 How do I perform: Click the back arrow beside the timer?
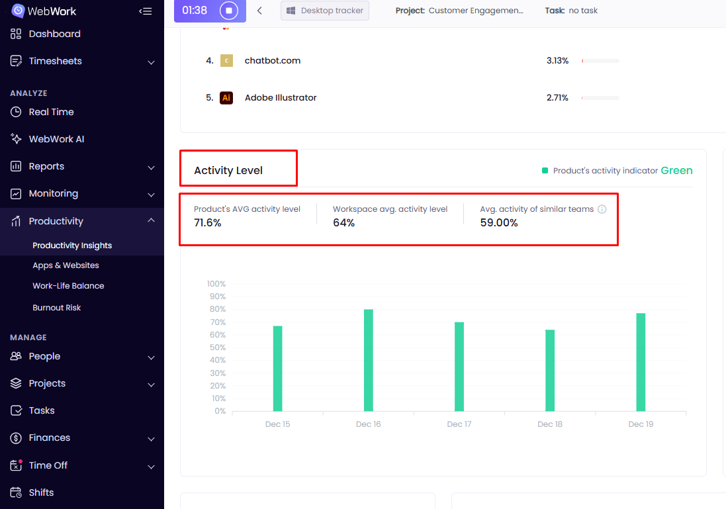259,11
